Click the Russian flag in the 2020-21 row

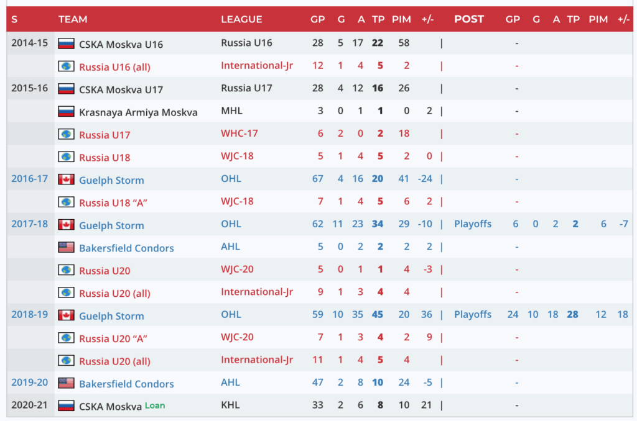tap(66, 406)
